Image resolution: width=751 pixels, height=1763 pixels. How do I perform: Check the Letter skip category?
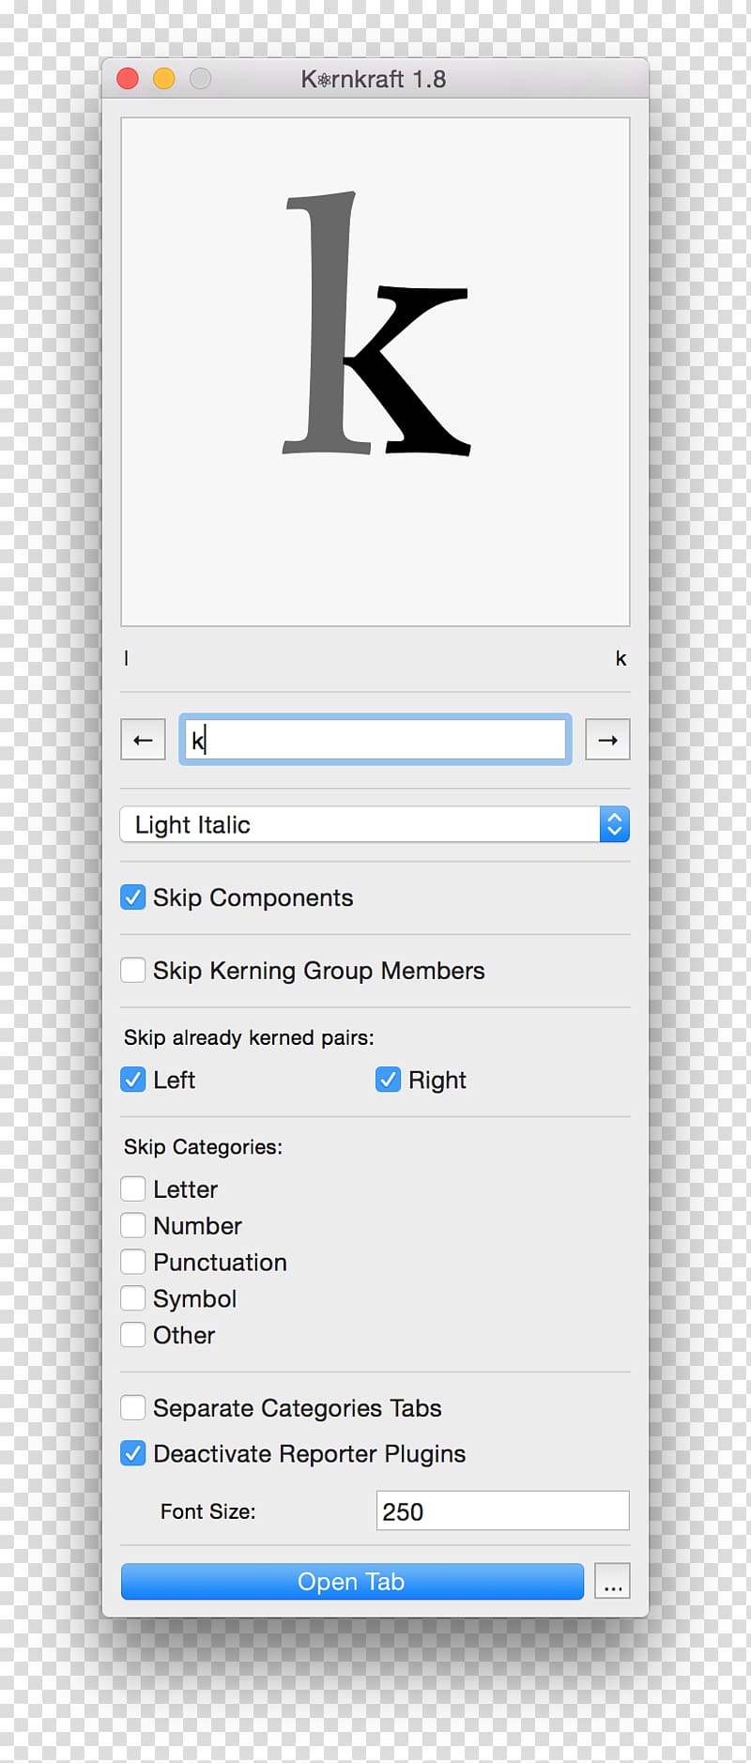pyautogui.click(x=133, y=1189)
